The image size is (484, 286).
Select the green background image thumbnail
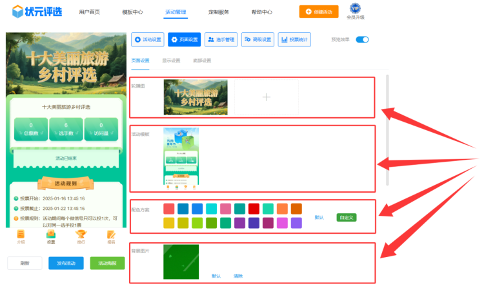(181, 262)
